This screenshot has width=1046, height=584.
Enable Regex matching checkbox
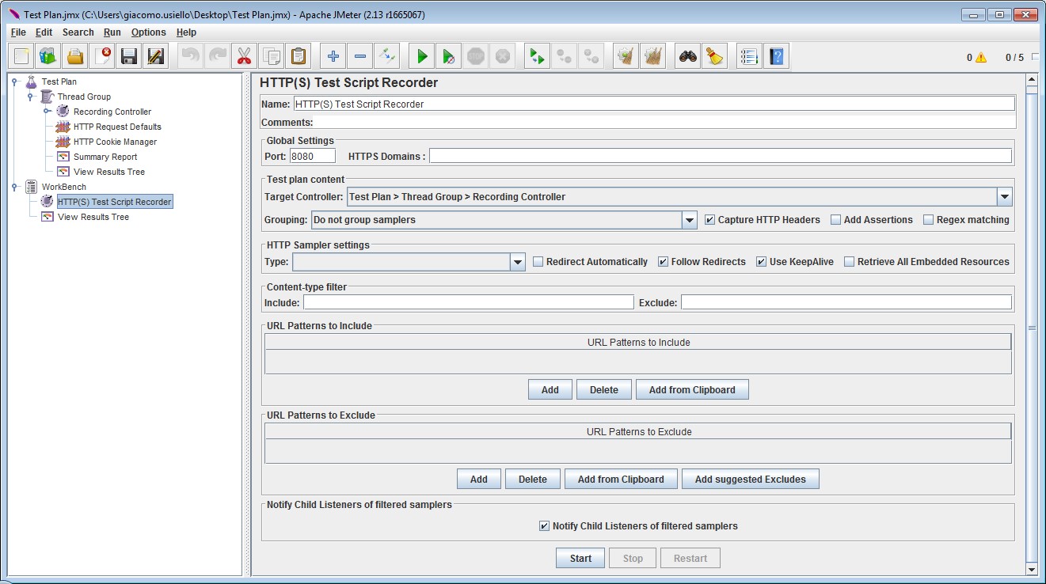pos(929,220)
